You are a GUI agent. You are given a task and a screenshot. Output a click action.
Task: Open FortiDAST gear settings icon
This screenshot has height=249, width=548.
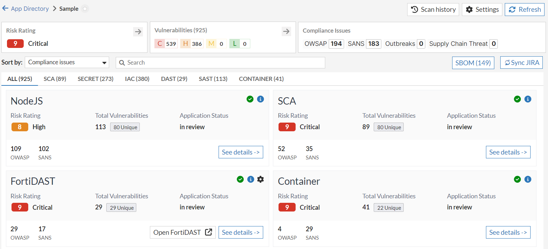pyautogui.click(x=260, y=179)
